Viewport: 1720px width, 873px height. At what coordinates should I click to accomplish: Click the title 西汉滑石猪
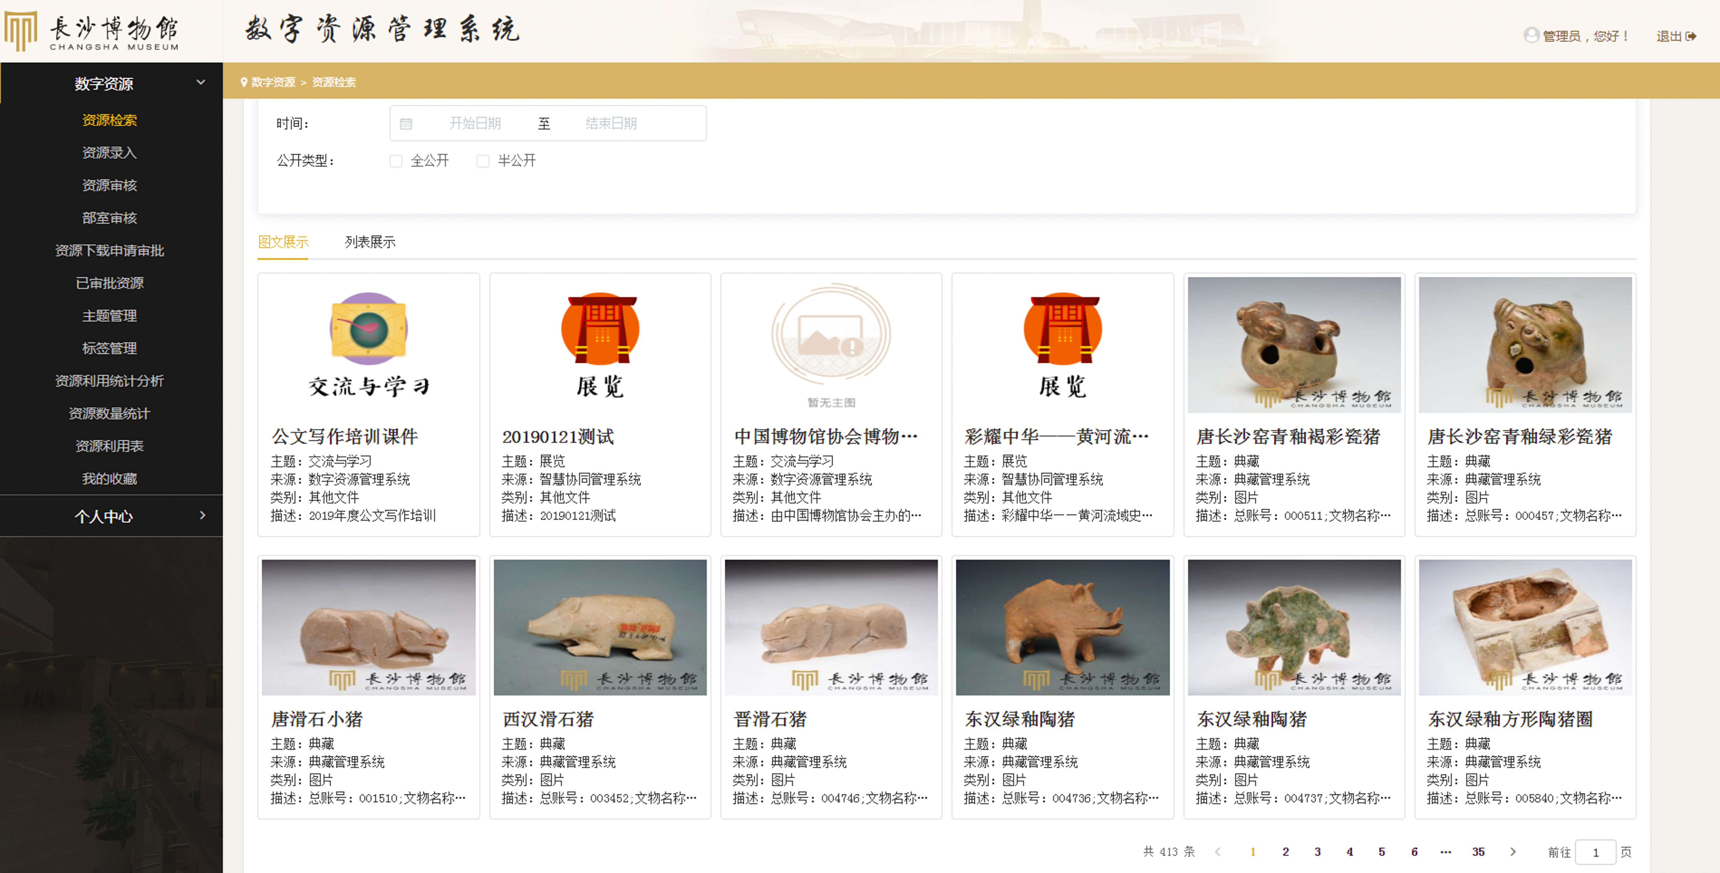pos(548,719)
